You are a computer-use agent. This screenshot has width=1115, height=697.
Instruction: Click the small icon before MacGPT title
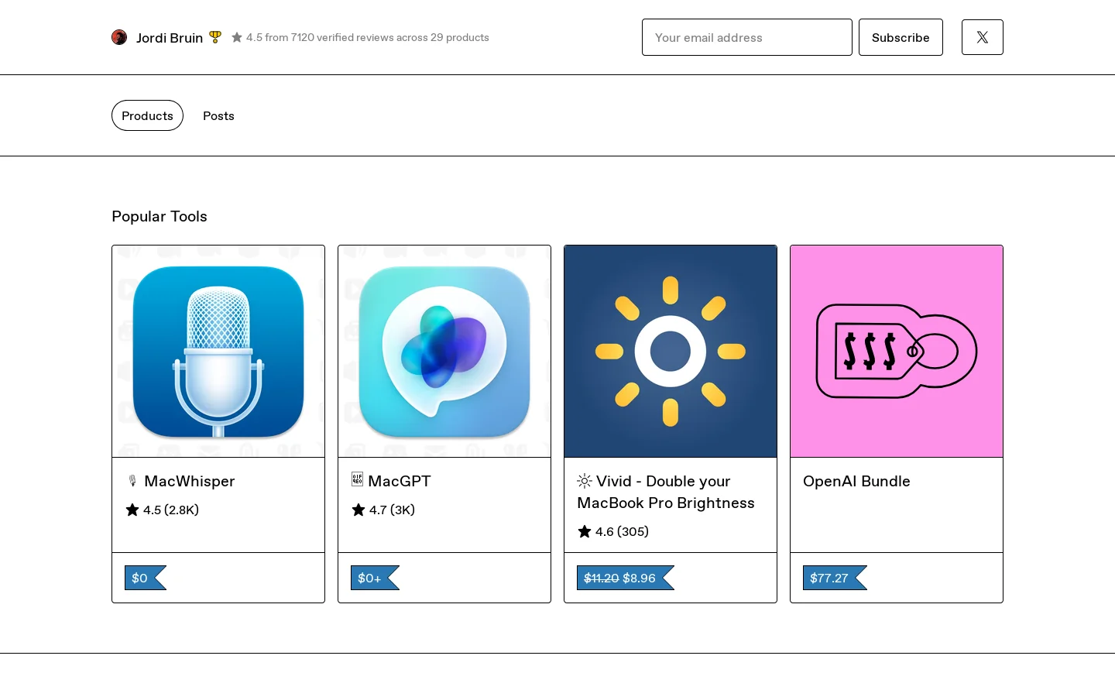click(357, 479)
